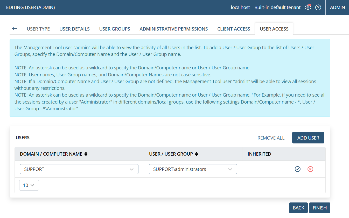Open the User Details tab
Screen dimensions: 349x218
(74, 29)
